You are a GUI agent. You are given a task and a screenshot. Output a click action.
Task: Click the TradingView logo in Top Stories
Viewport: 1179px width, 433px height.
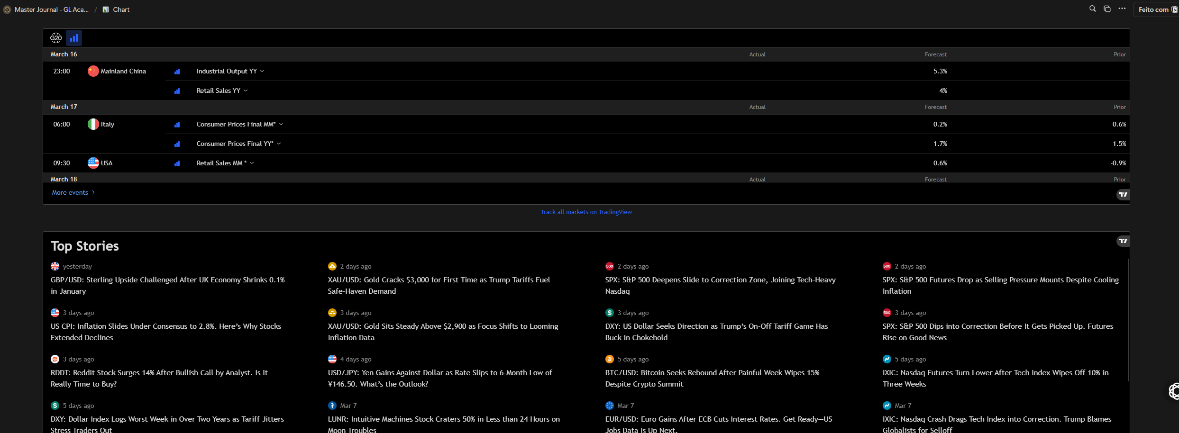tap(1123, 241)
